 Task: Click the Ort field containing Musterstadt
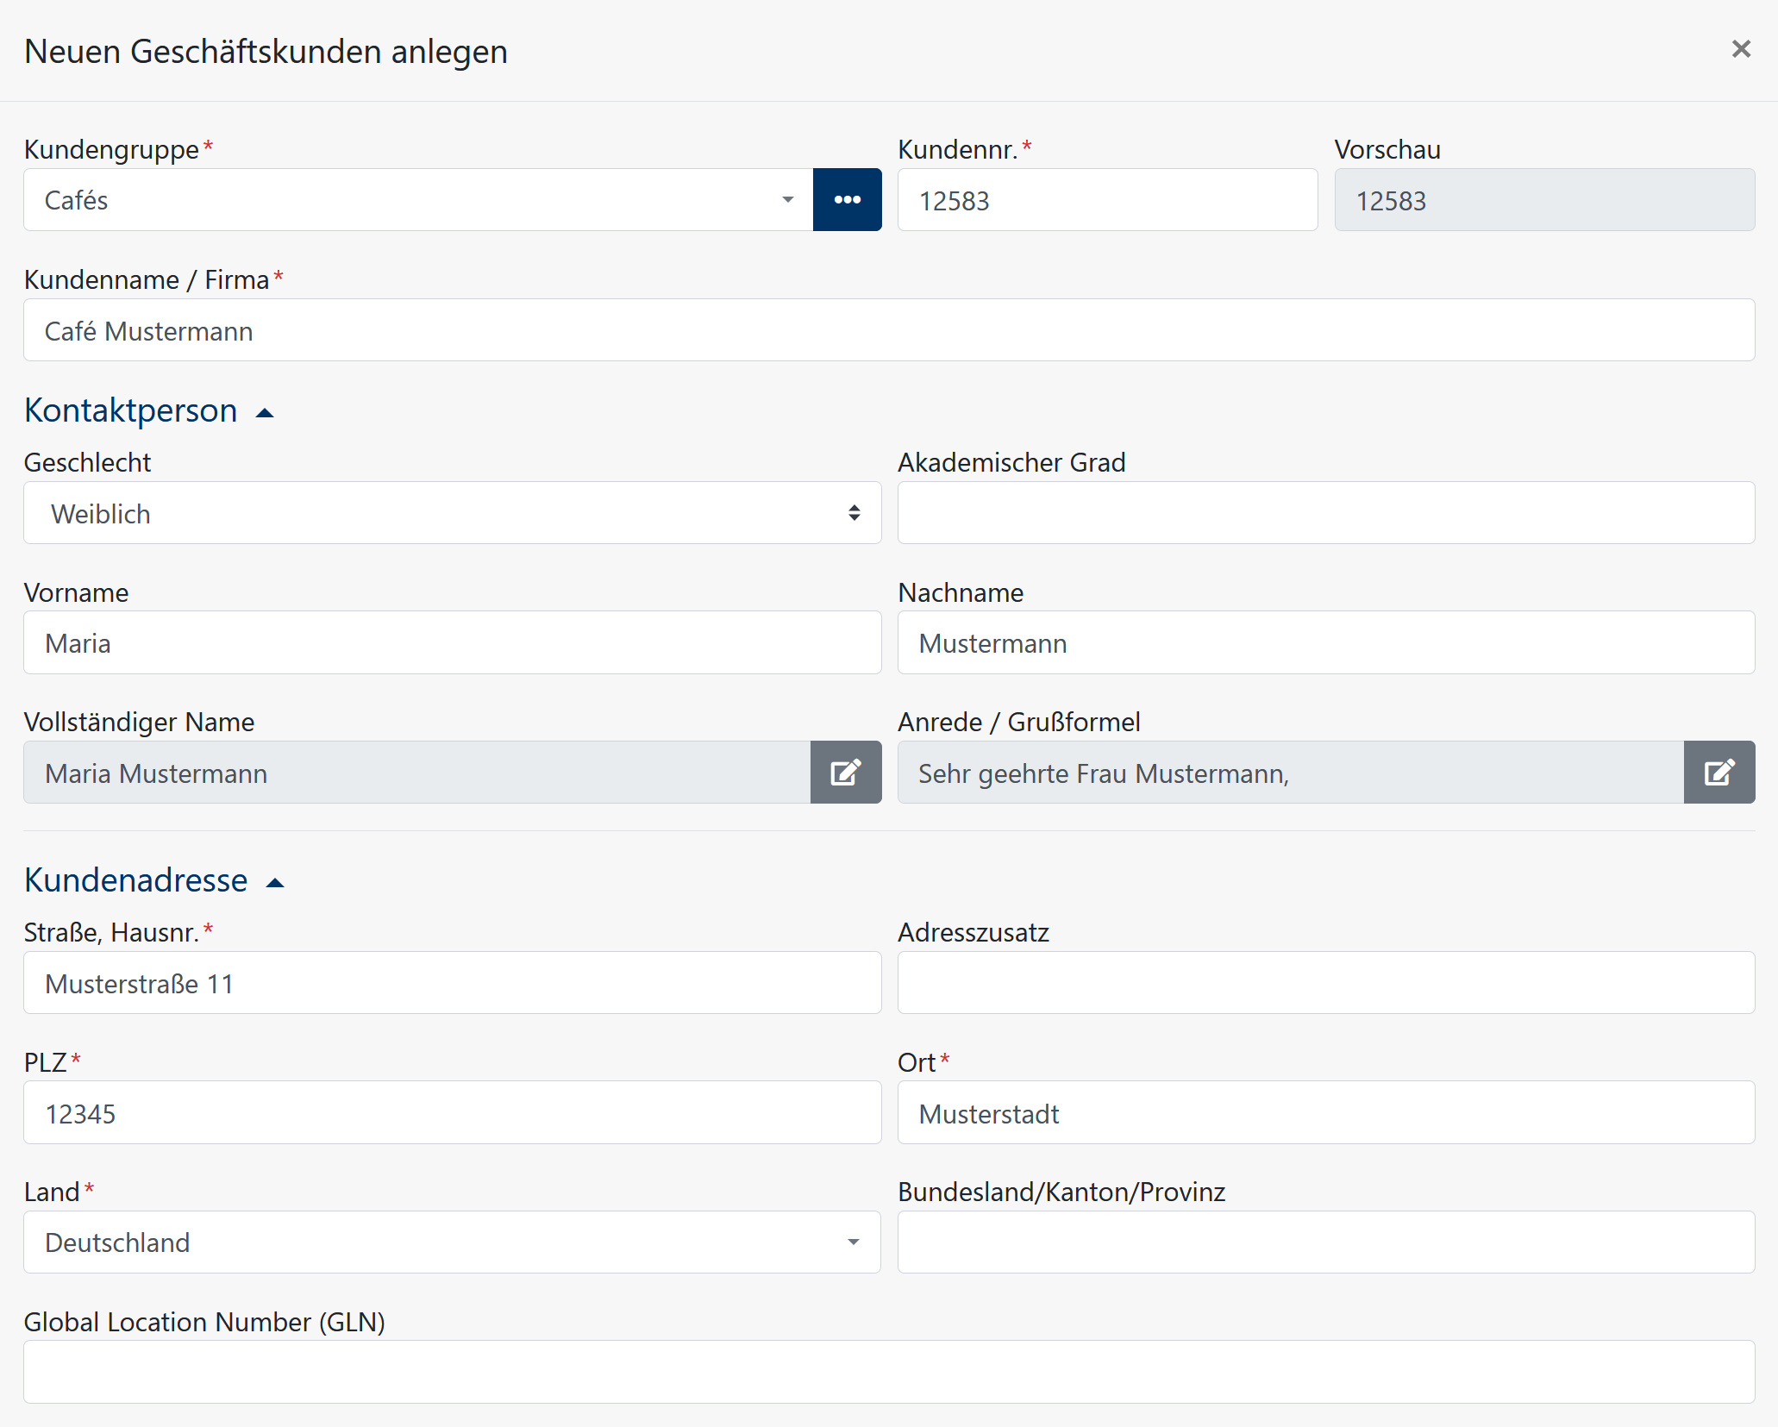[x=1326, y=1113]
